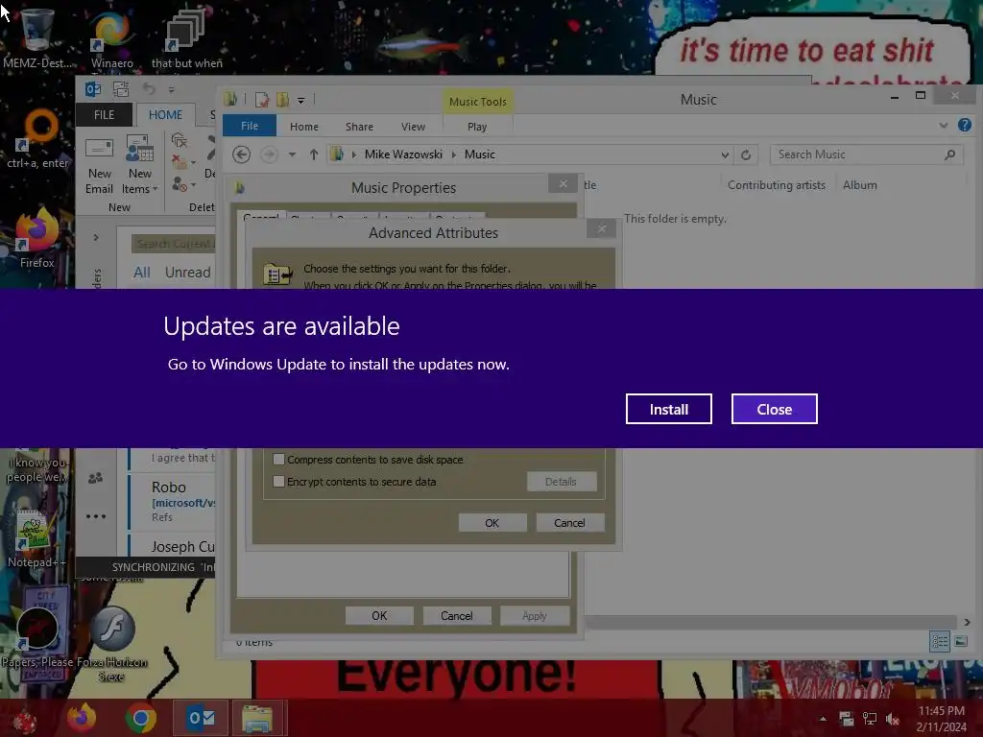Launch Firefox from the desktop shortcut
Screen dimensions: 983x737
click(37, 238)
